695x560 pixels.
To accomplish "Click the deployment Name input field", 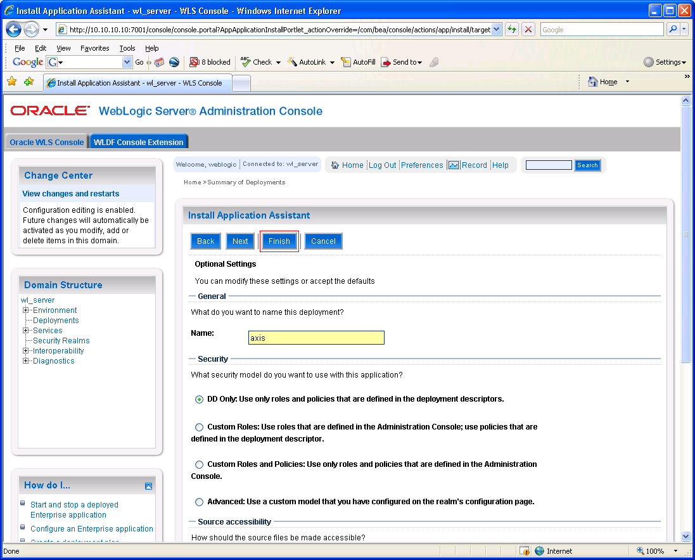I will 317,338.
